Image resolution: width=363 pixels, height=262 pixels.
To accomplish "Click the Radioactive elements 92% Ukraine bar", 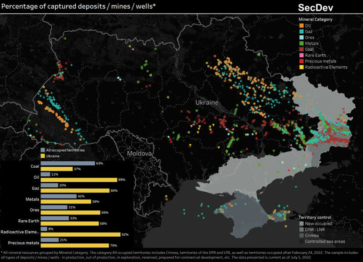I will pyautogui.click(x=80, y=234).
